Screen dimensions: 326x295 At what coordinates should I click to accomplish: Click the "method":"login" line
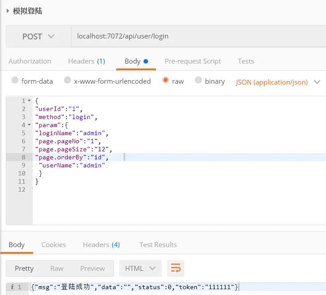(x=66, y=117)
